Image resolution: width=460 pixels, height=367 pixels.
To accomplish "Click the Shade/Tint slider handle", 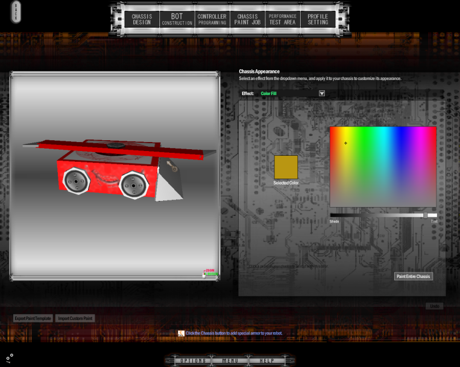I will click(425, 215).
